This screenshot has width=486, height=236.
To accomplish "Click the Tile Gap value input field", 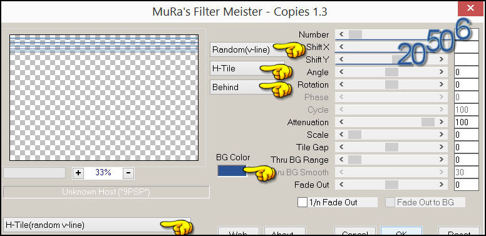I will [x=467, y=147].
